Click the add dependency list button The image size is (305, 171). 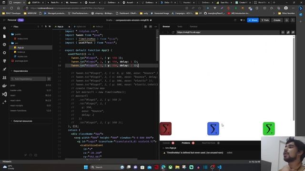click(49, 79)
